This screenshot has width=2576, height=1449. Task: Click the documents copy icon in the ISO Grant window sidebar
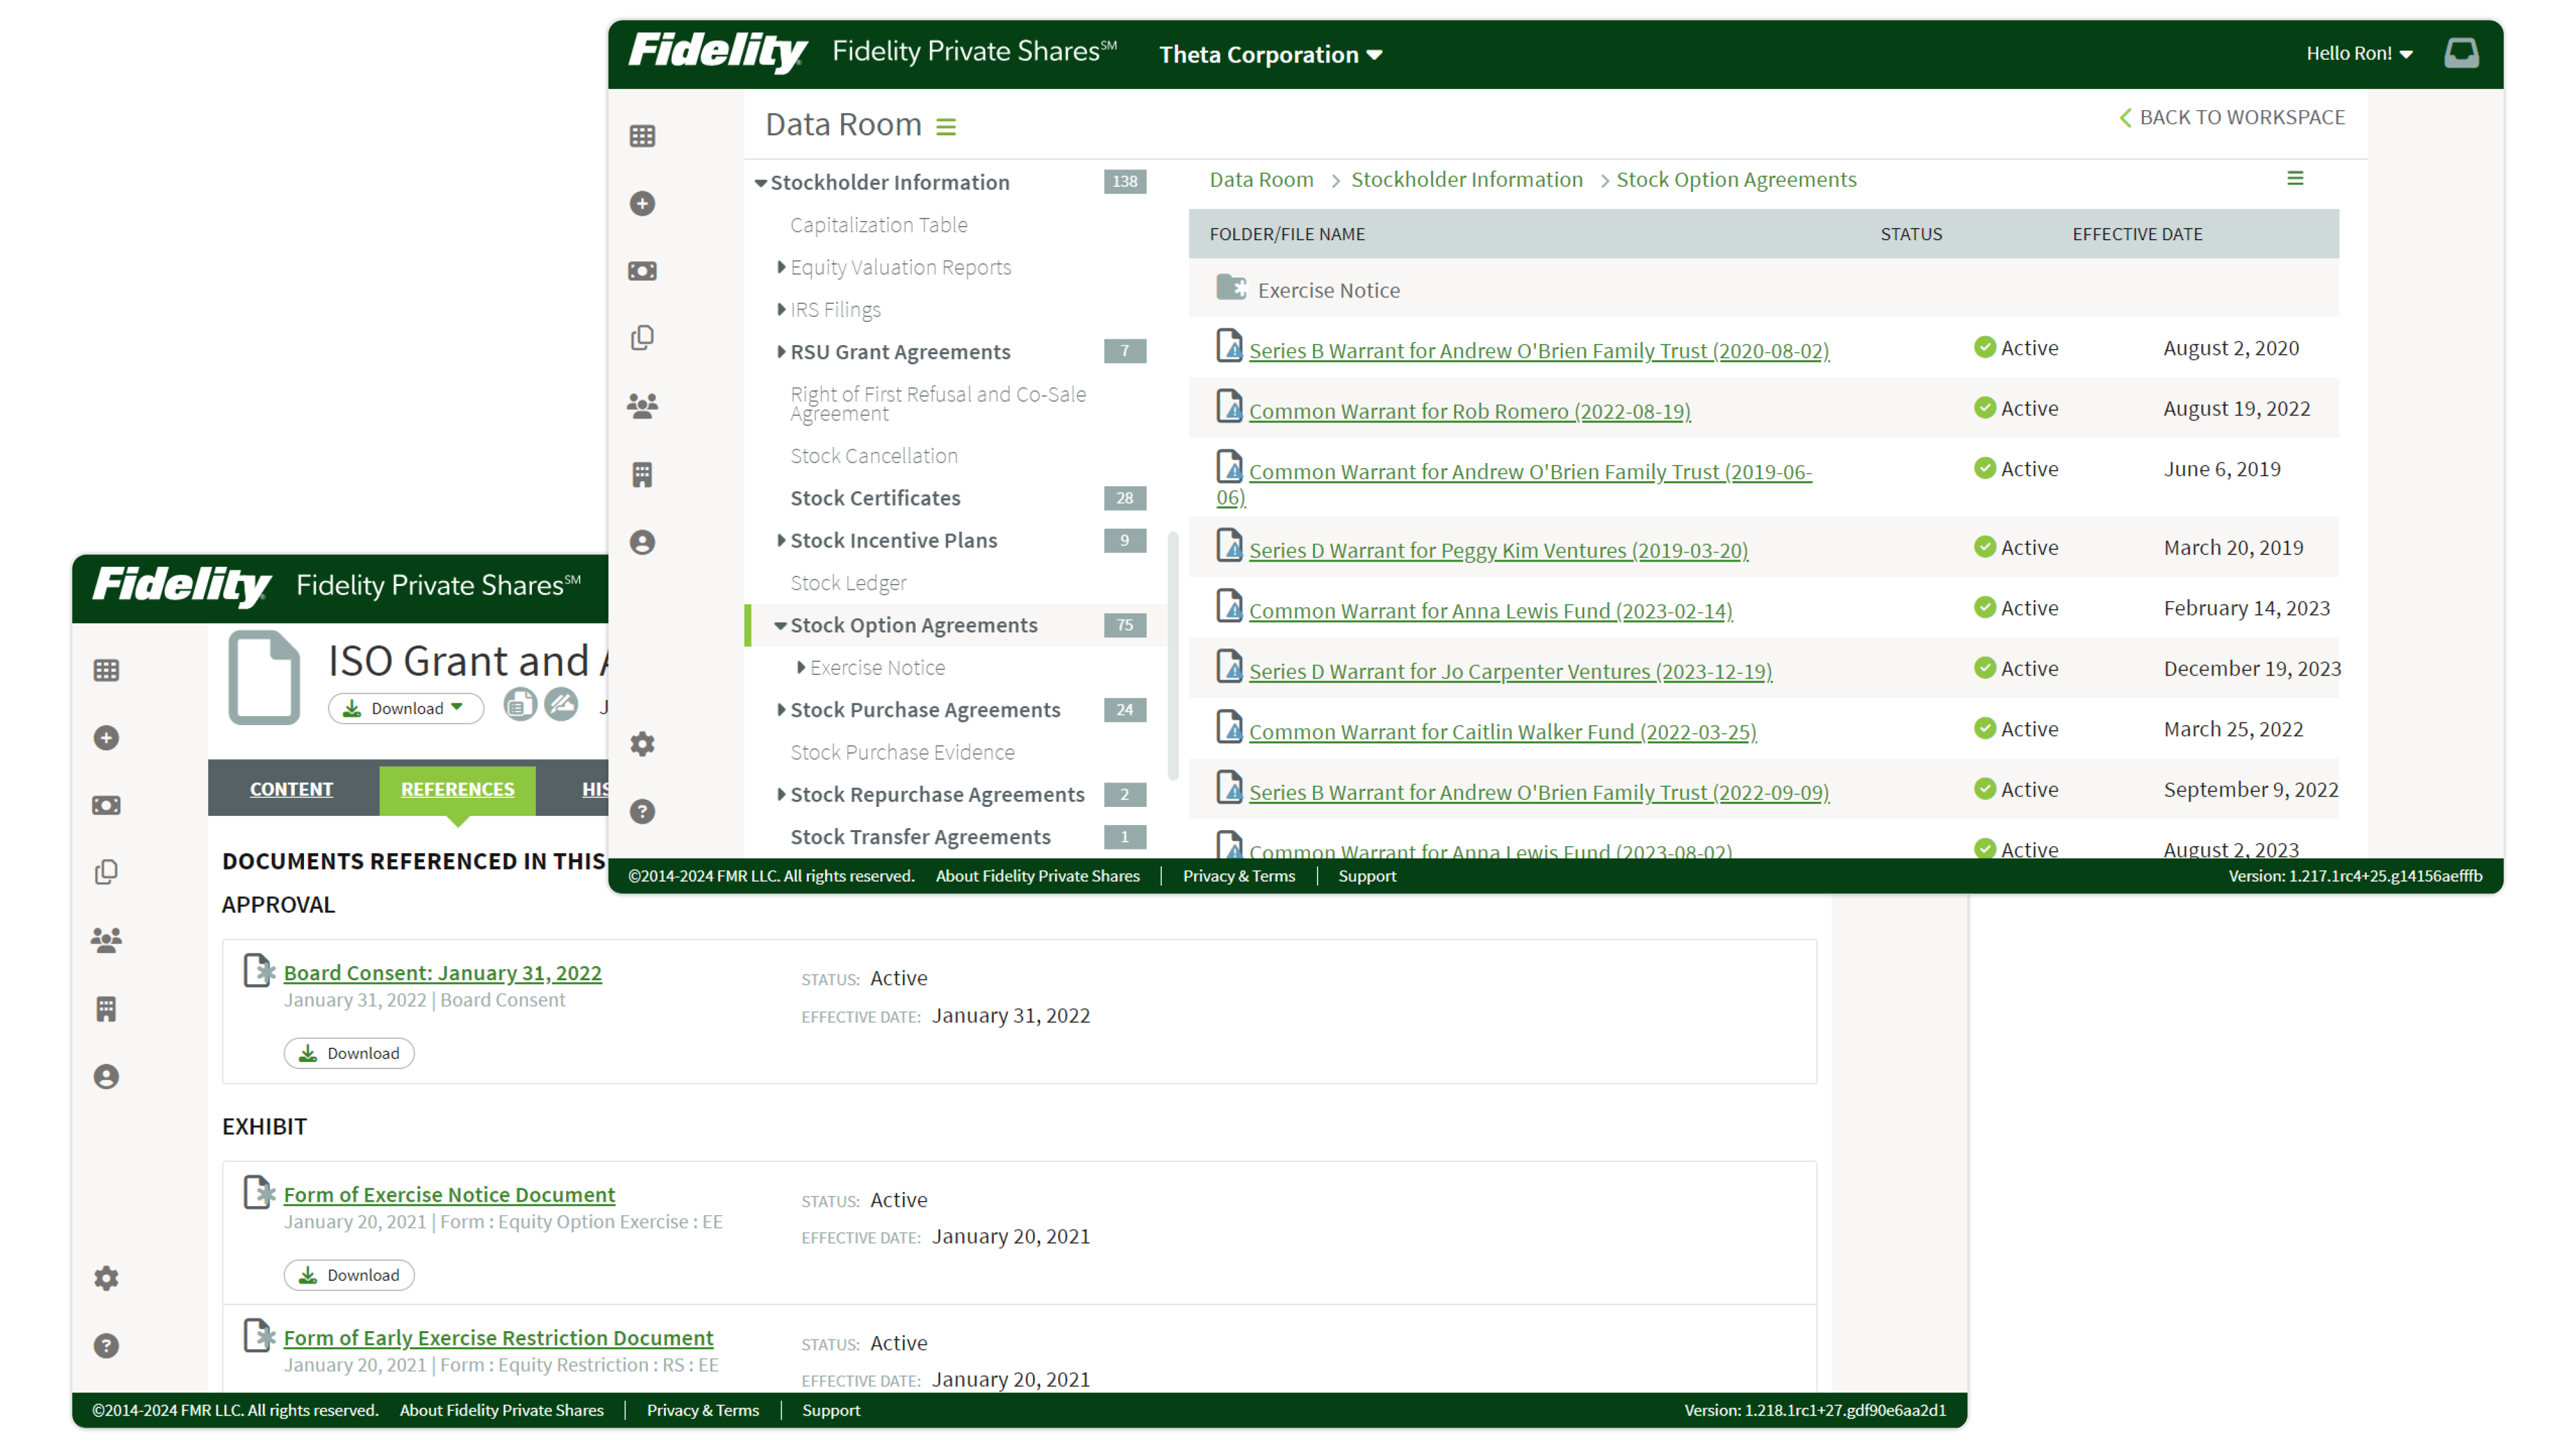(106, 872)
